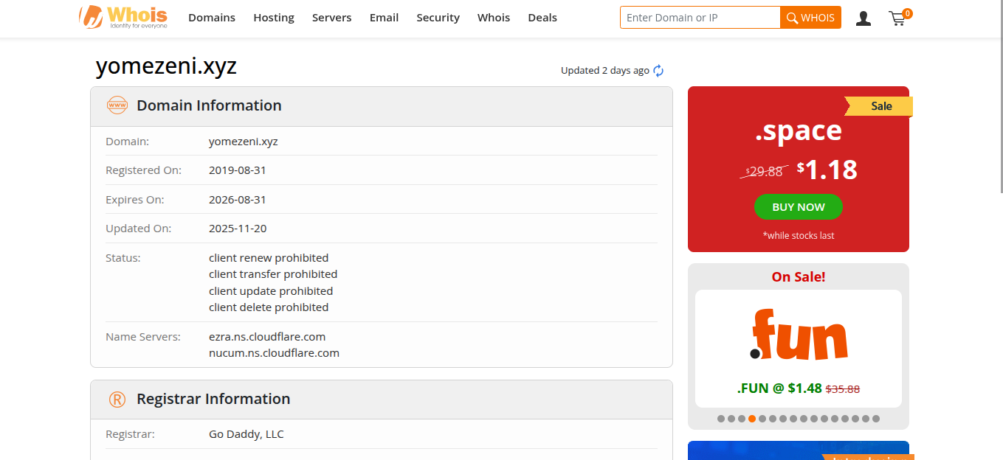Click name server nucum.ns.cloudflare.com

(274, 353)
